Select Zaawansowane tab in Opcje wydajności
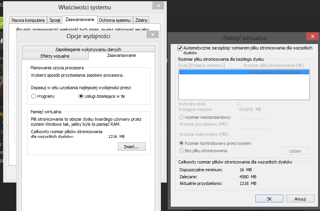Screen dimensions: 320x211 pyautogui.click(x=122, y=56)
